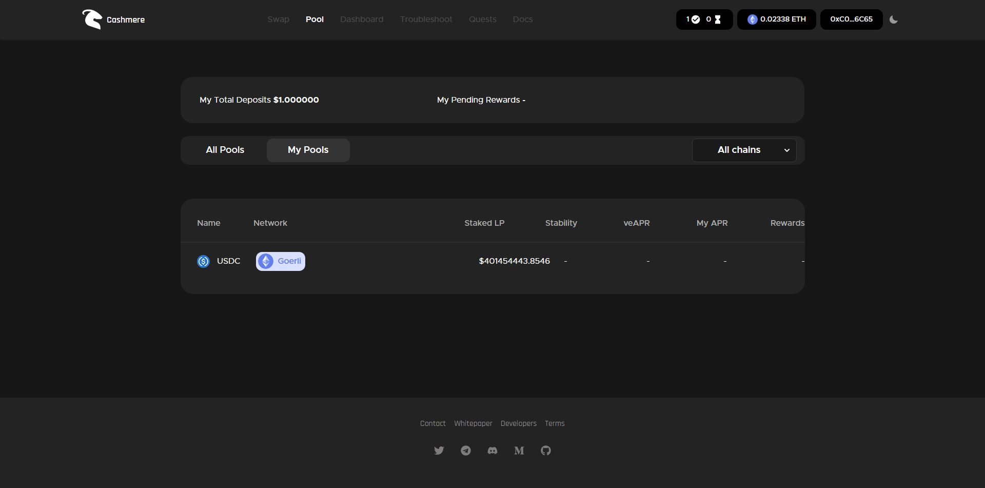
Task: Click the 0.02338 ETH balance button
Action: pos(776,19)
